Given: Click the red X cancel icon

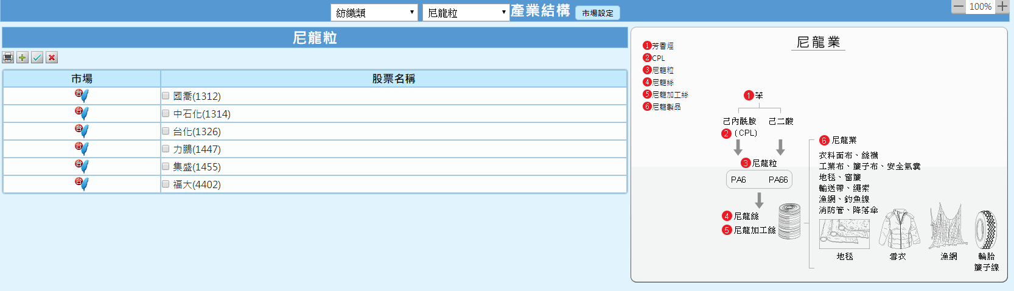Looking at the screenshot, I should [x=52, y=57].
